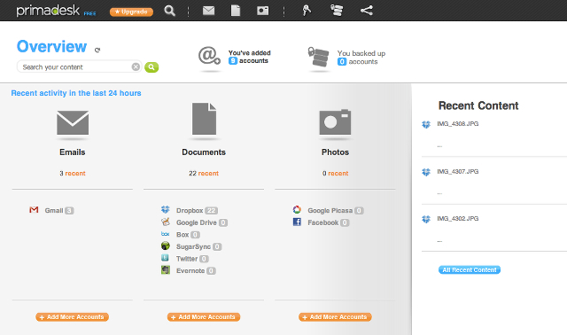Open the 0 recent photos link
567x335 pixels.
(335, 174)
